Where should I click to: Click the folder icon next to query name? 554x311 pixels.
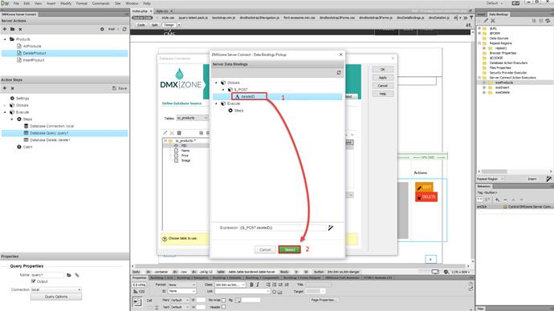click(x=69, y=275)
